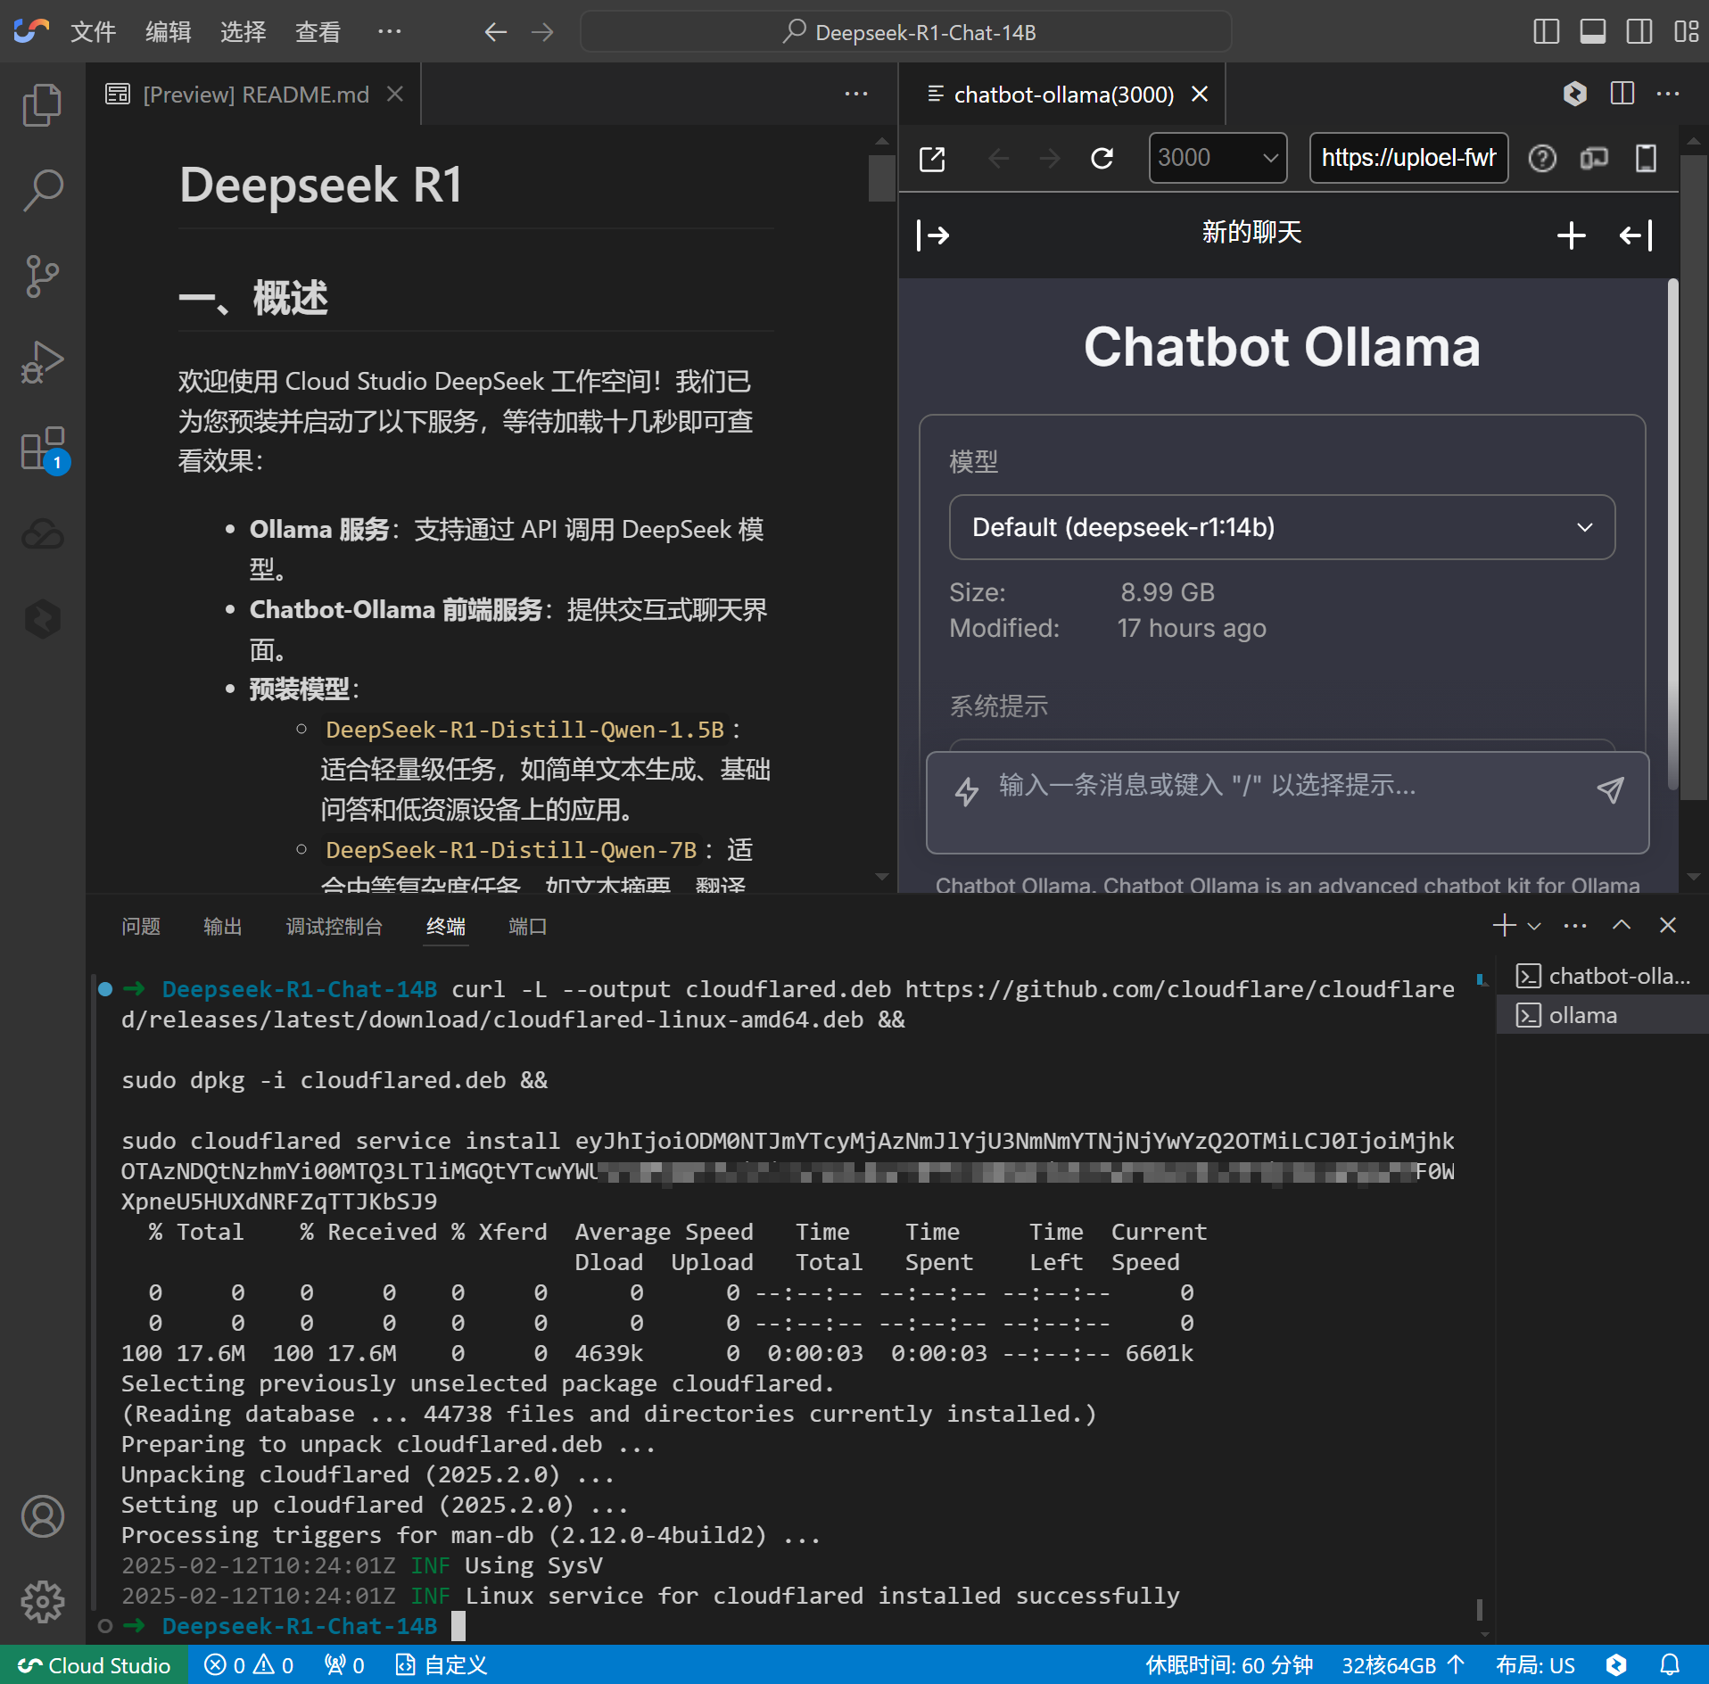Open preview in external browser
Image resolution: width=1709 pixels, height=1684 pixels.
931,159
